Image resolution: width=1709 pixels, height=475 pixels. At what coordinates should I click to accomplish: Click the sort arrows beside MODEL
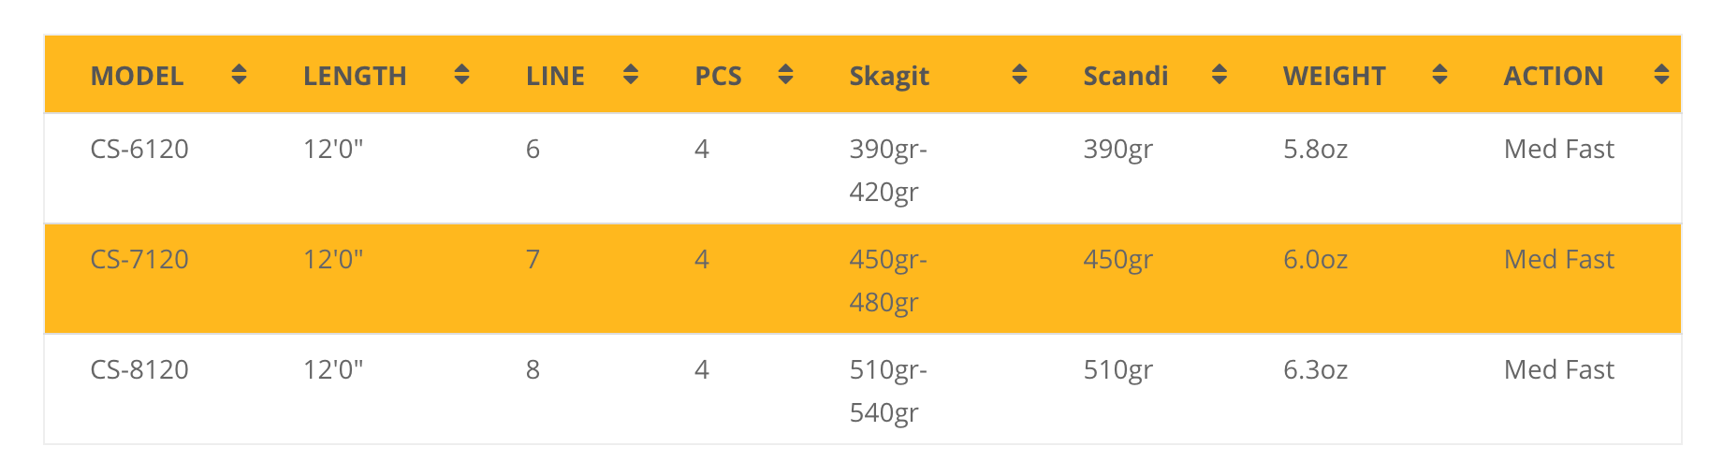239,75
